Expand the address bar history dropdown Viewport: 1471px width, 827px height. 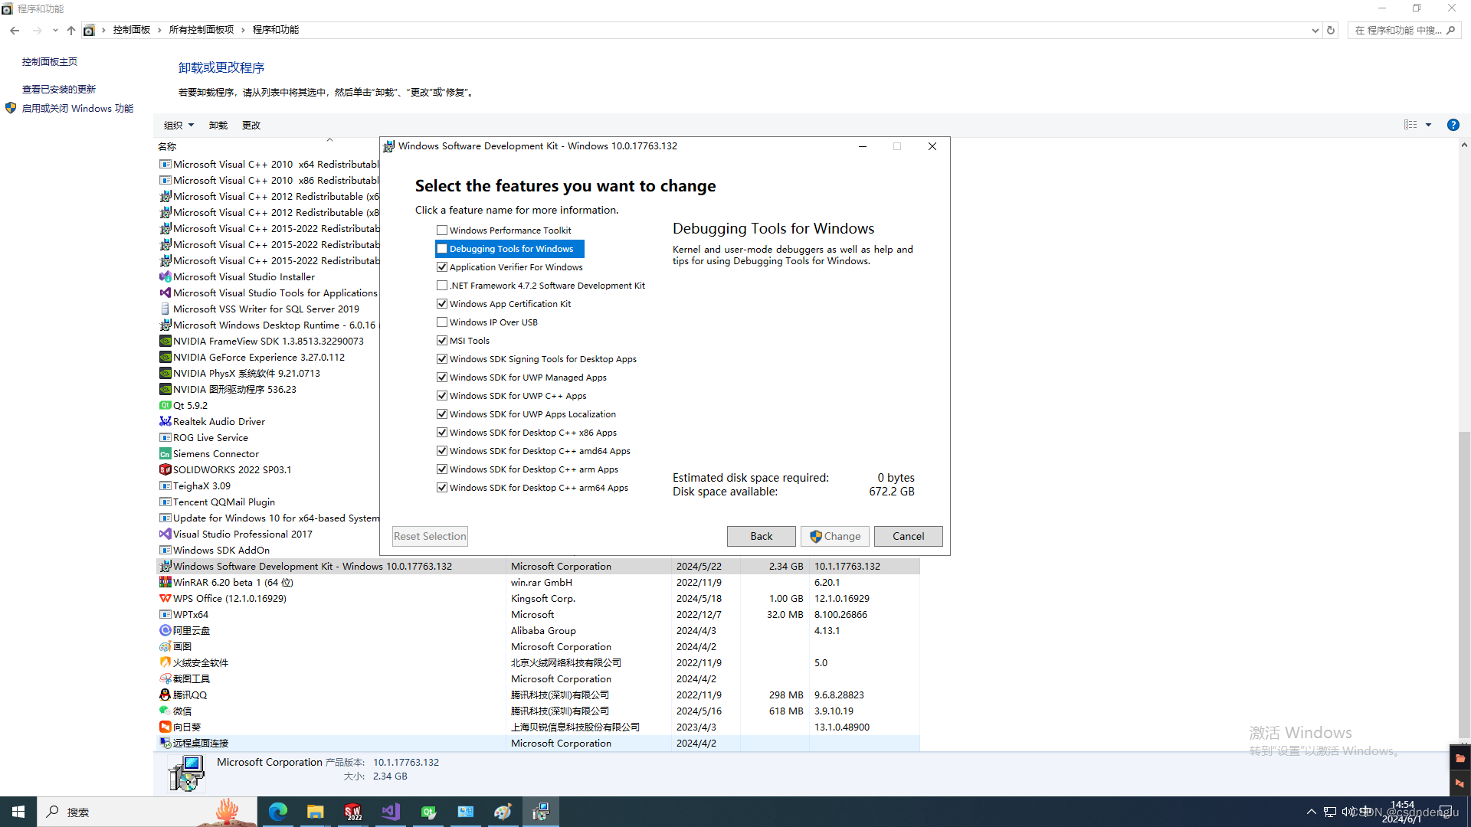click(1315, 31)
